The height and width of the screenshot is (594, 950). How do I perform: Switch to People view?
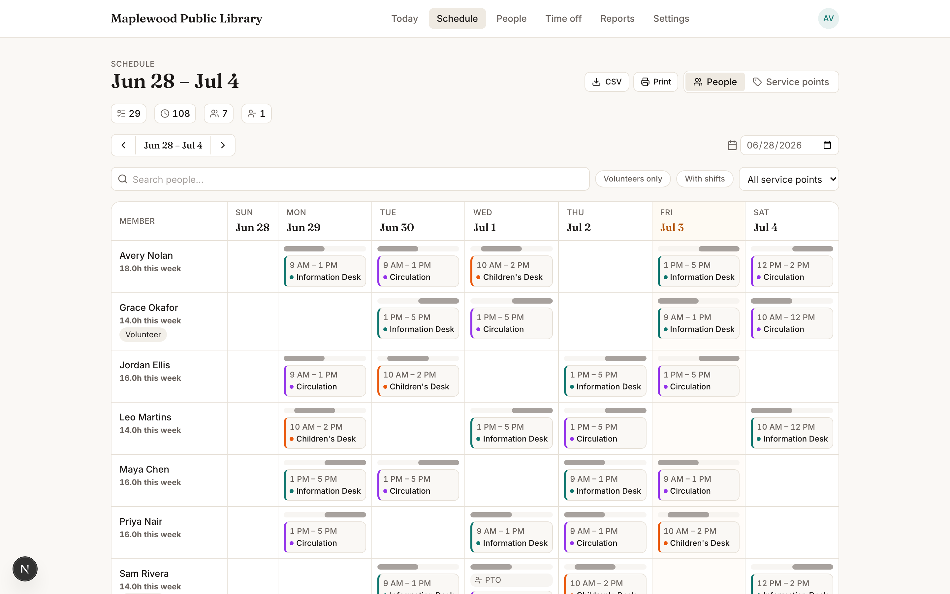(x=715, y=82)
